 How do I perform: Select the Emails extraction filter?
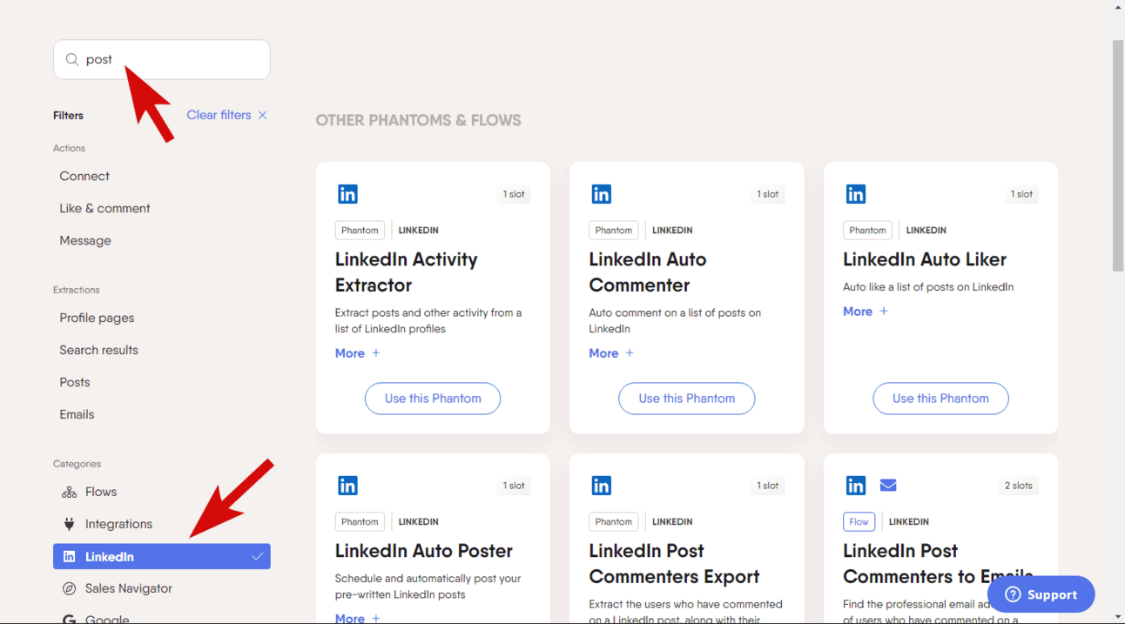(77, 414)
